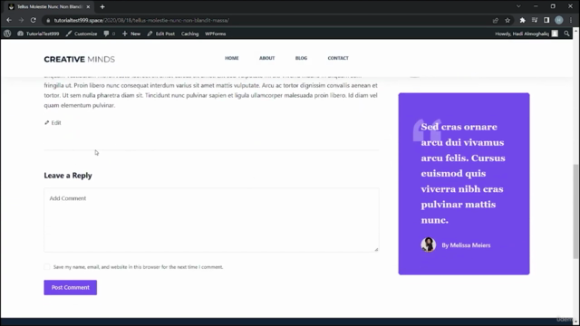Click the Leave a Reply heading
Viewport: 580px width, 326px height.
click(68, 176)
